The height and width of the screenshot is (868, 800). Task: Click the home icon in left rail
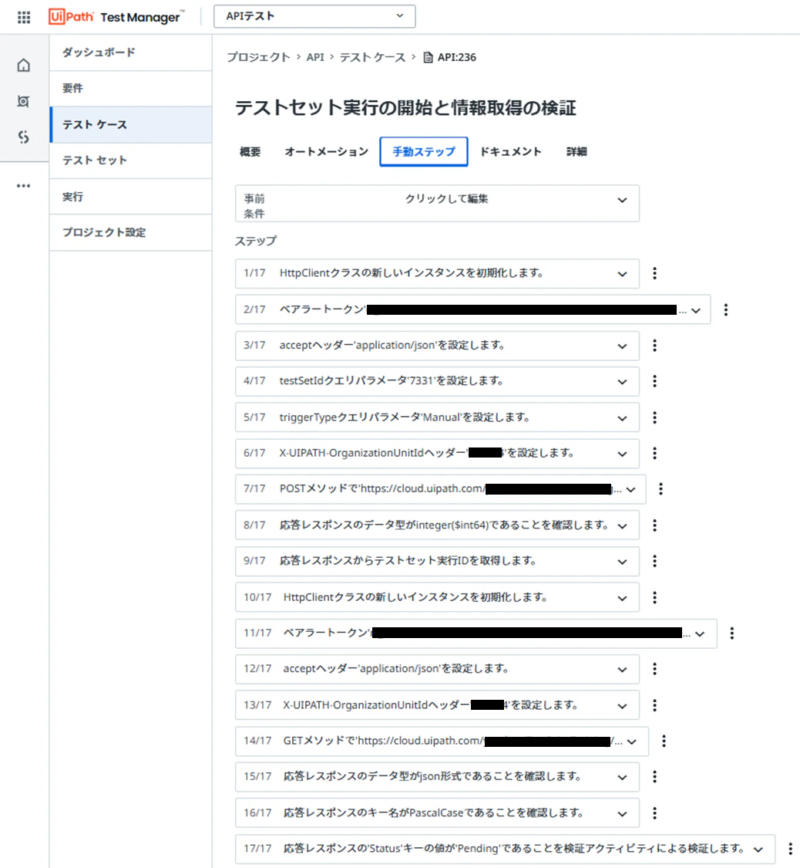pyautogui.click(x=23, y=66)
